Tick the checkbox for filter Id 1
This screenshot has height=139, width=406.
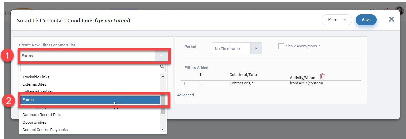point(186,83)
